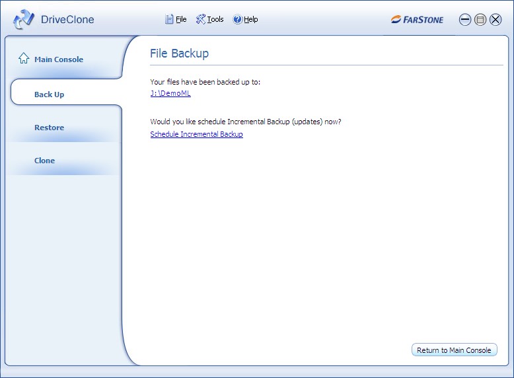Minimize the DriveClone window
Screen dimensions: 514x378
tap(465, 20)
